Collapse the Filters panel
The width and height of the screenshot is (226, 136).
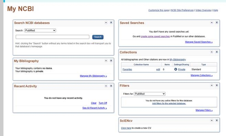pyautogui.click(x=212, y=85)
